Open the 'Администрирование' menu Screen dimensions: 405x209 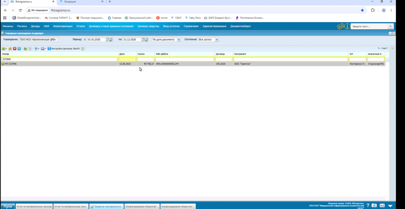point(215,26)
